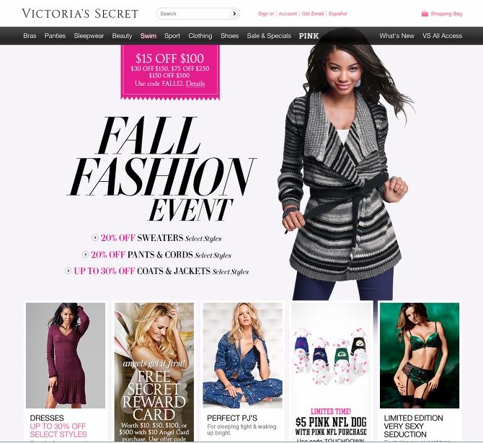Switch the site language to Español
The height and width of the screenshot is (443, 483).
pyautogui.click(x=337, y=14)
